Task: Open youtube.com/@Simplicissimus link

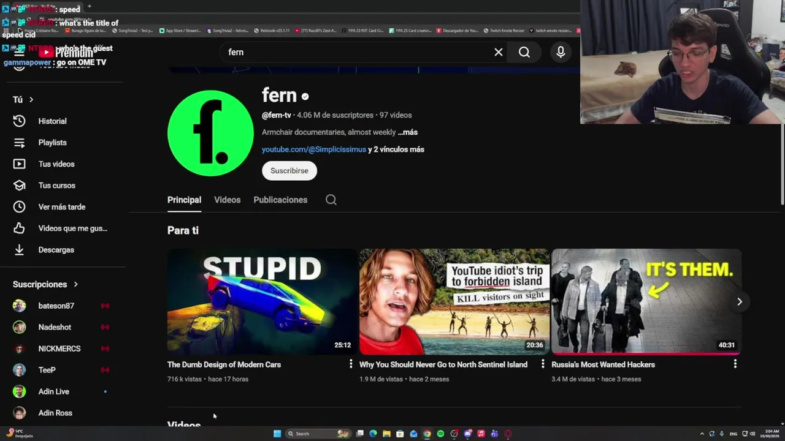Action: [314, 149]
